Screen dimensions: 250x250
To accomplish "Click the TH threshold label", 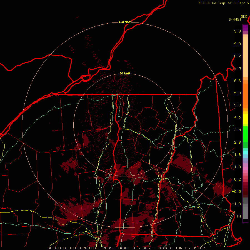I will point(239,216).
